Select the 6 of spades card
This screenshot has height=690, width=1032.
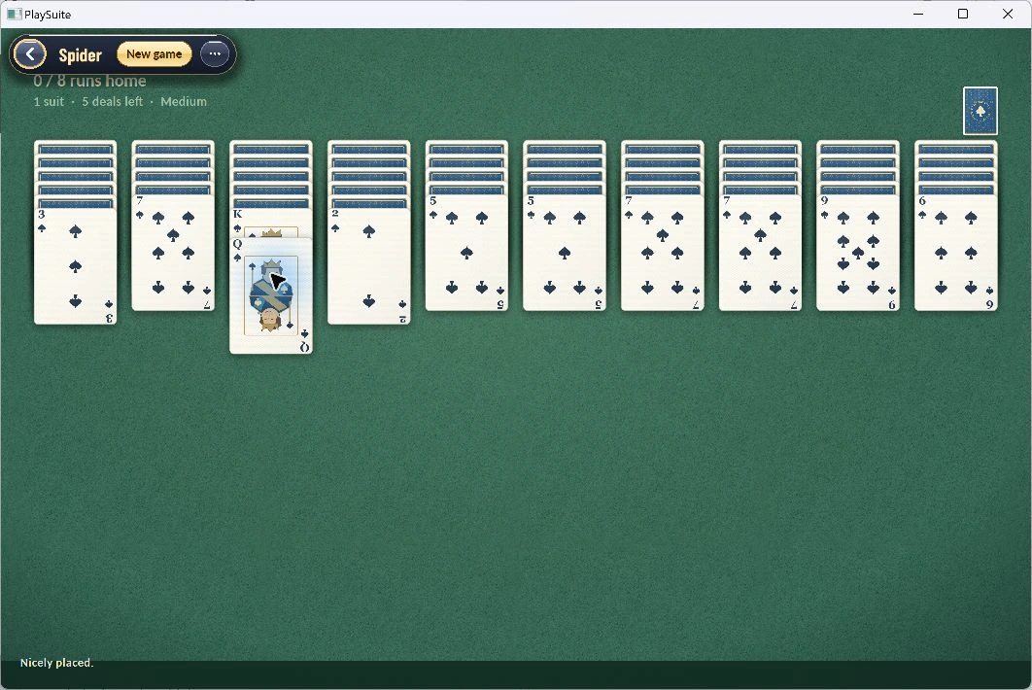[x=955, y=252]
